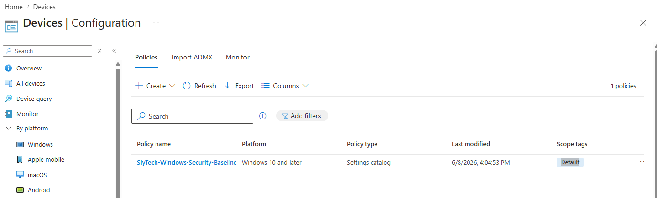Screen dimensions: 657x198
Task: Sort by Platform column header
Action: 254,144
